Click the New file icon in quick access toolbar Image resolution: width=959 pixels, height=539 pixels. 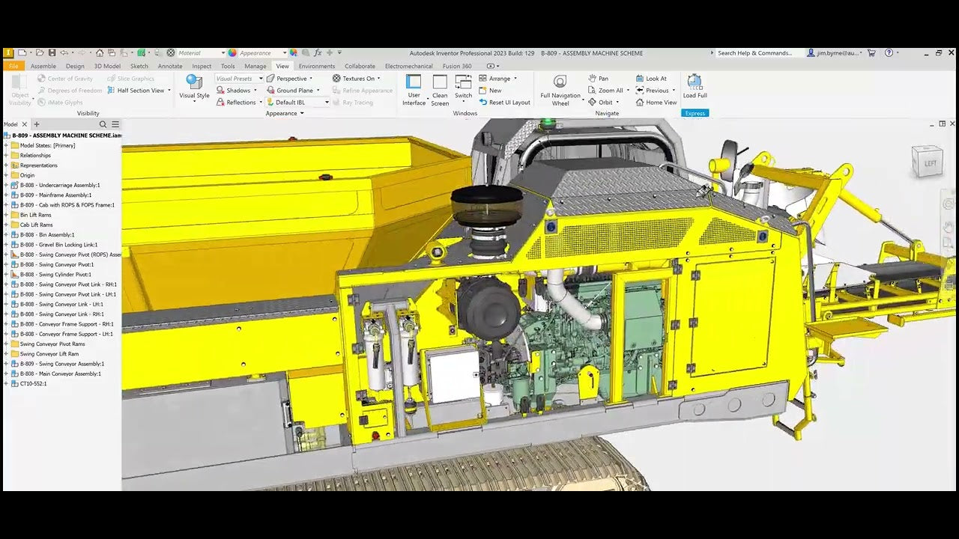point(22,53)
